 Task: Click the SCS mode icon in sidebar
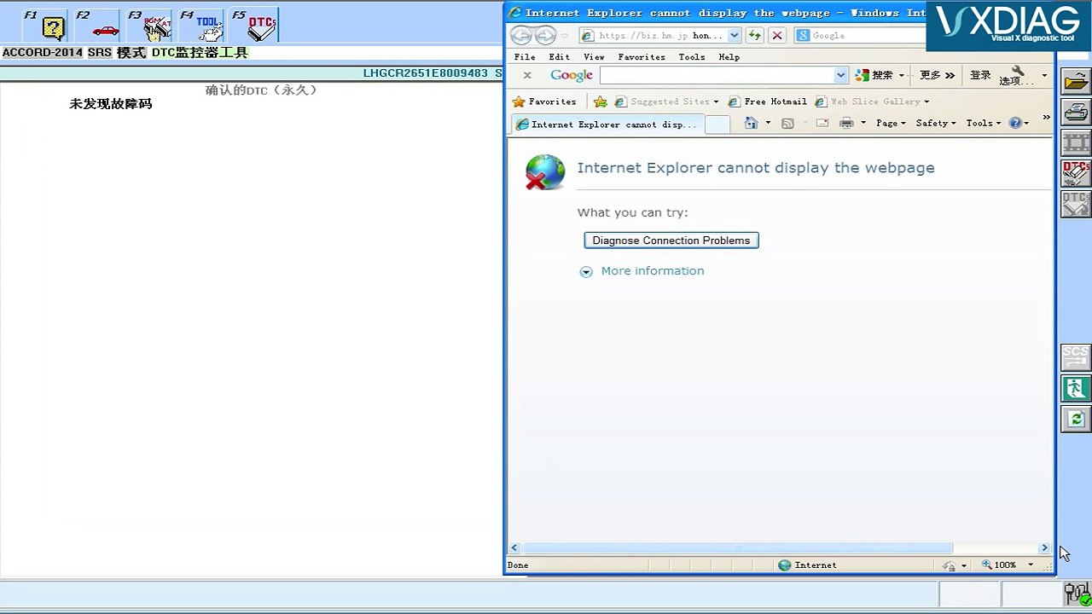(x=1076, y=357)
